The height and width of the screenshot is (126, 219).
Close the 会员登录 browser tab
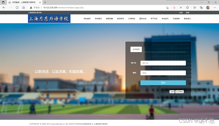40,2
